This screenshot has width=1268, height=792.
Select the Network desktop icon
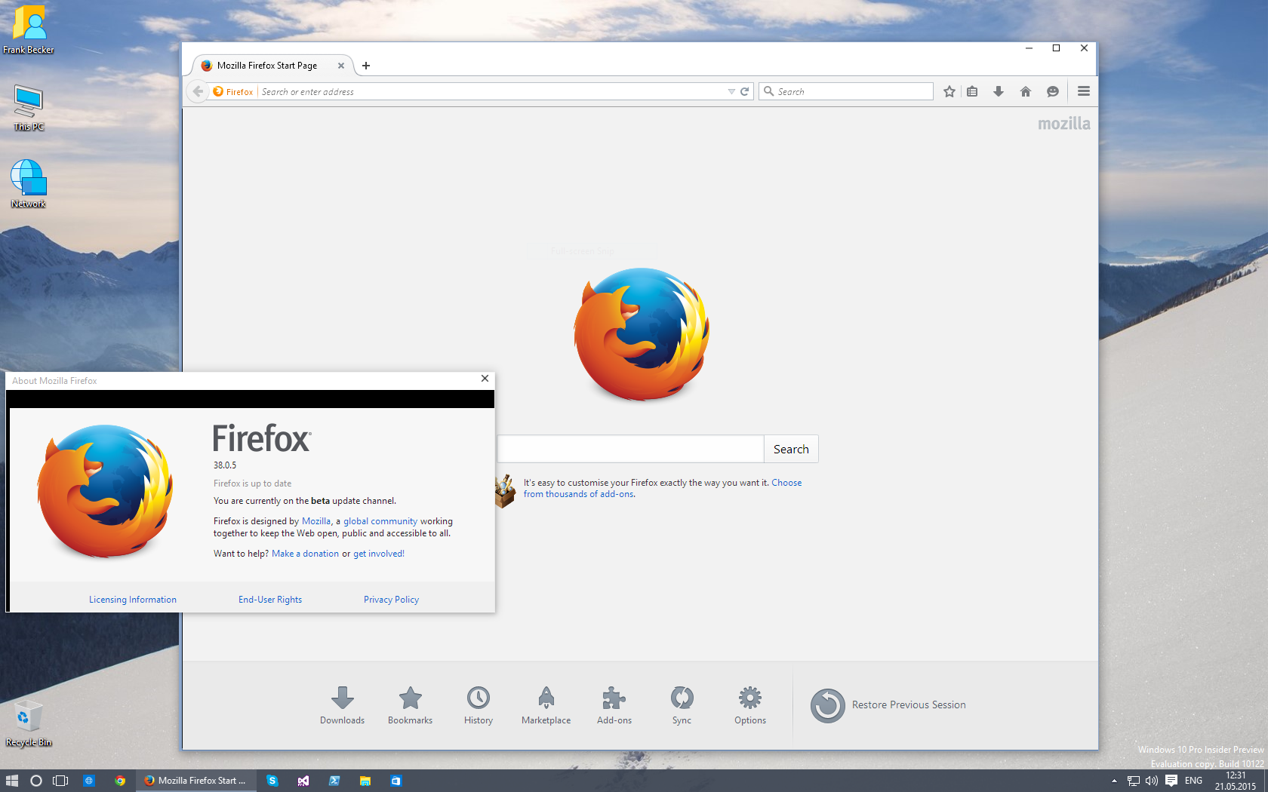point(29,184)
